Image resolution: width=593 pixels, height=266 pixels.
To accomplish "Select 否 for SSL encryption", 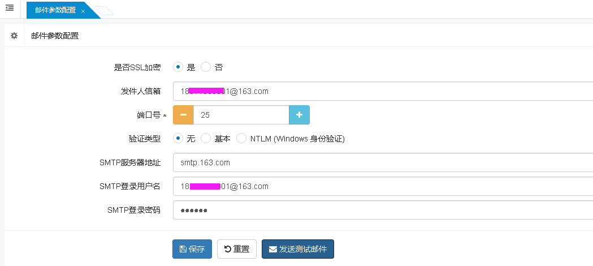I will 206,67.
